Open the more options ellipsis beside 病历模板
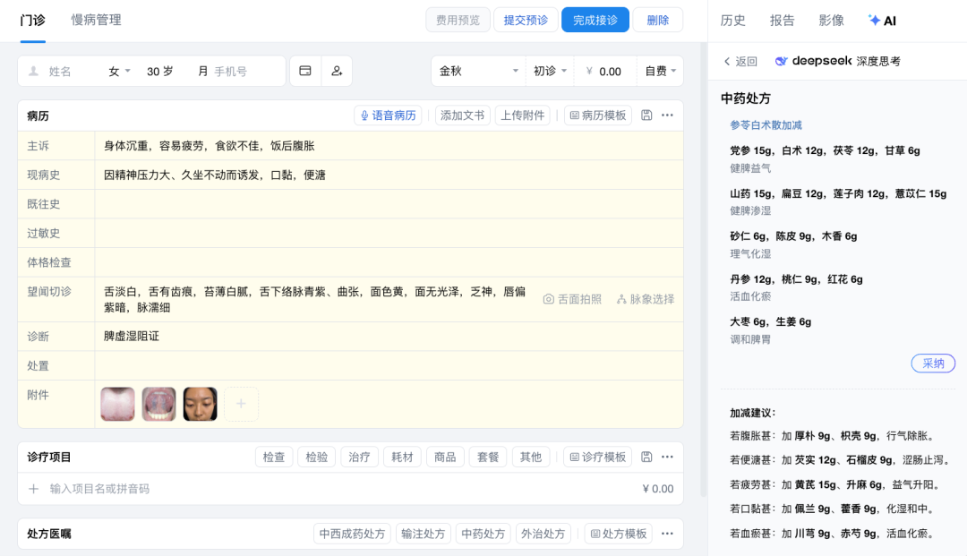 pos(666,115)
